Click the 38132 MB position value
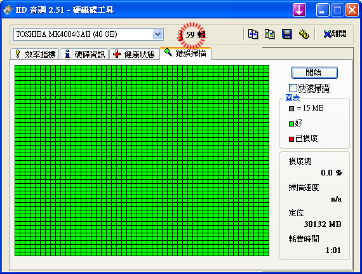 click(x=323, y=224)
